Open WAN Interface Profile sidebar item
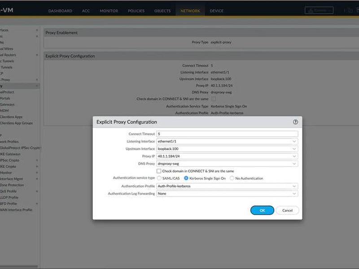Image resolution: width=359 pixels, height=269 pixels. (16, 209)
